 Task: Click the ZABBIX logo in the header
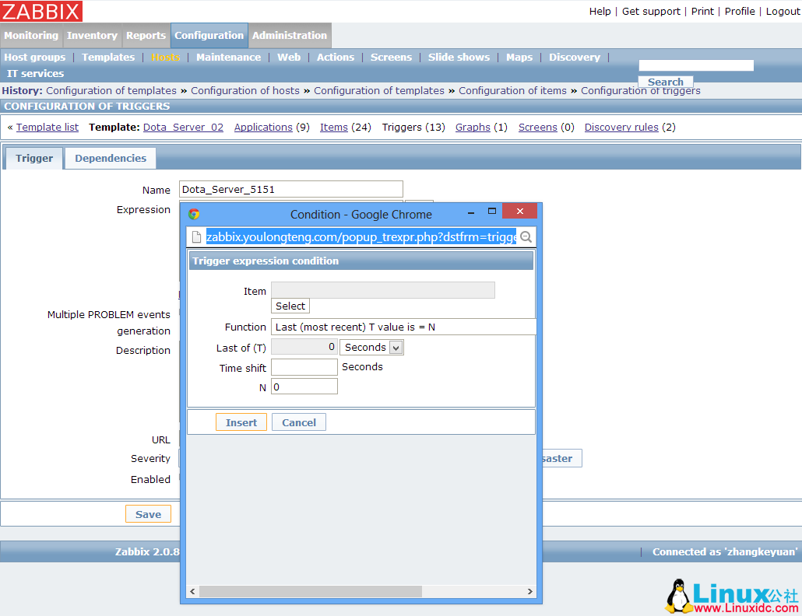pyautogui.click(x=42, y=12)
